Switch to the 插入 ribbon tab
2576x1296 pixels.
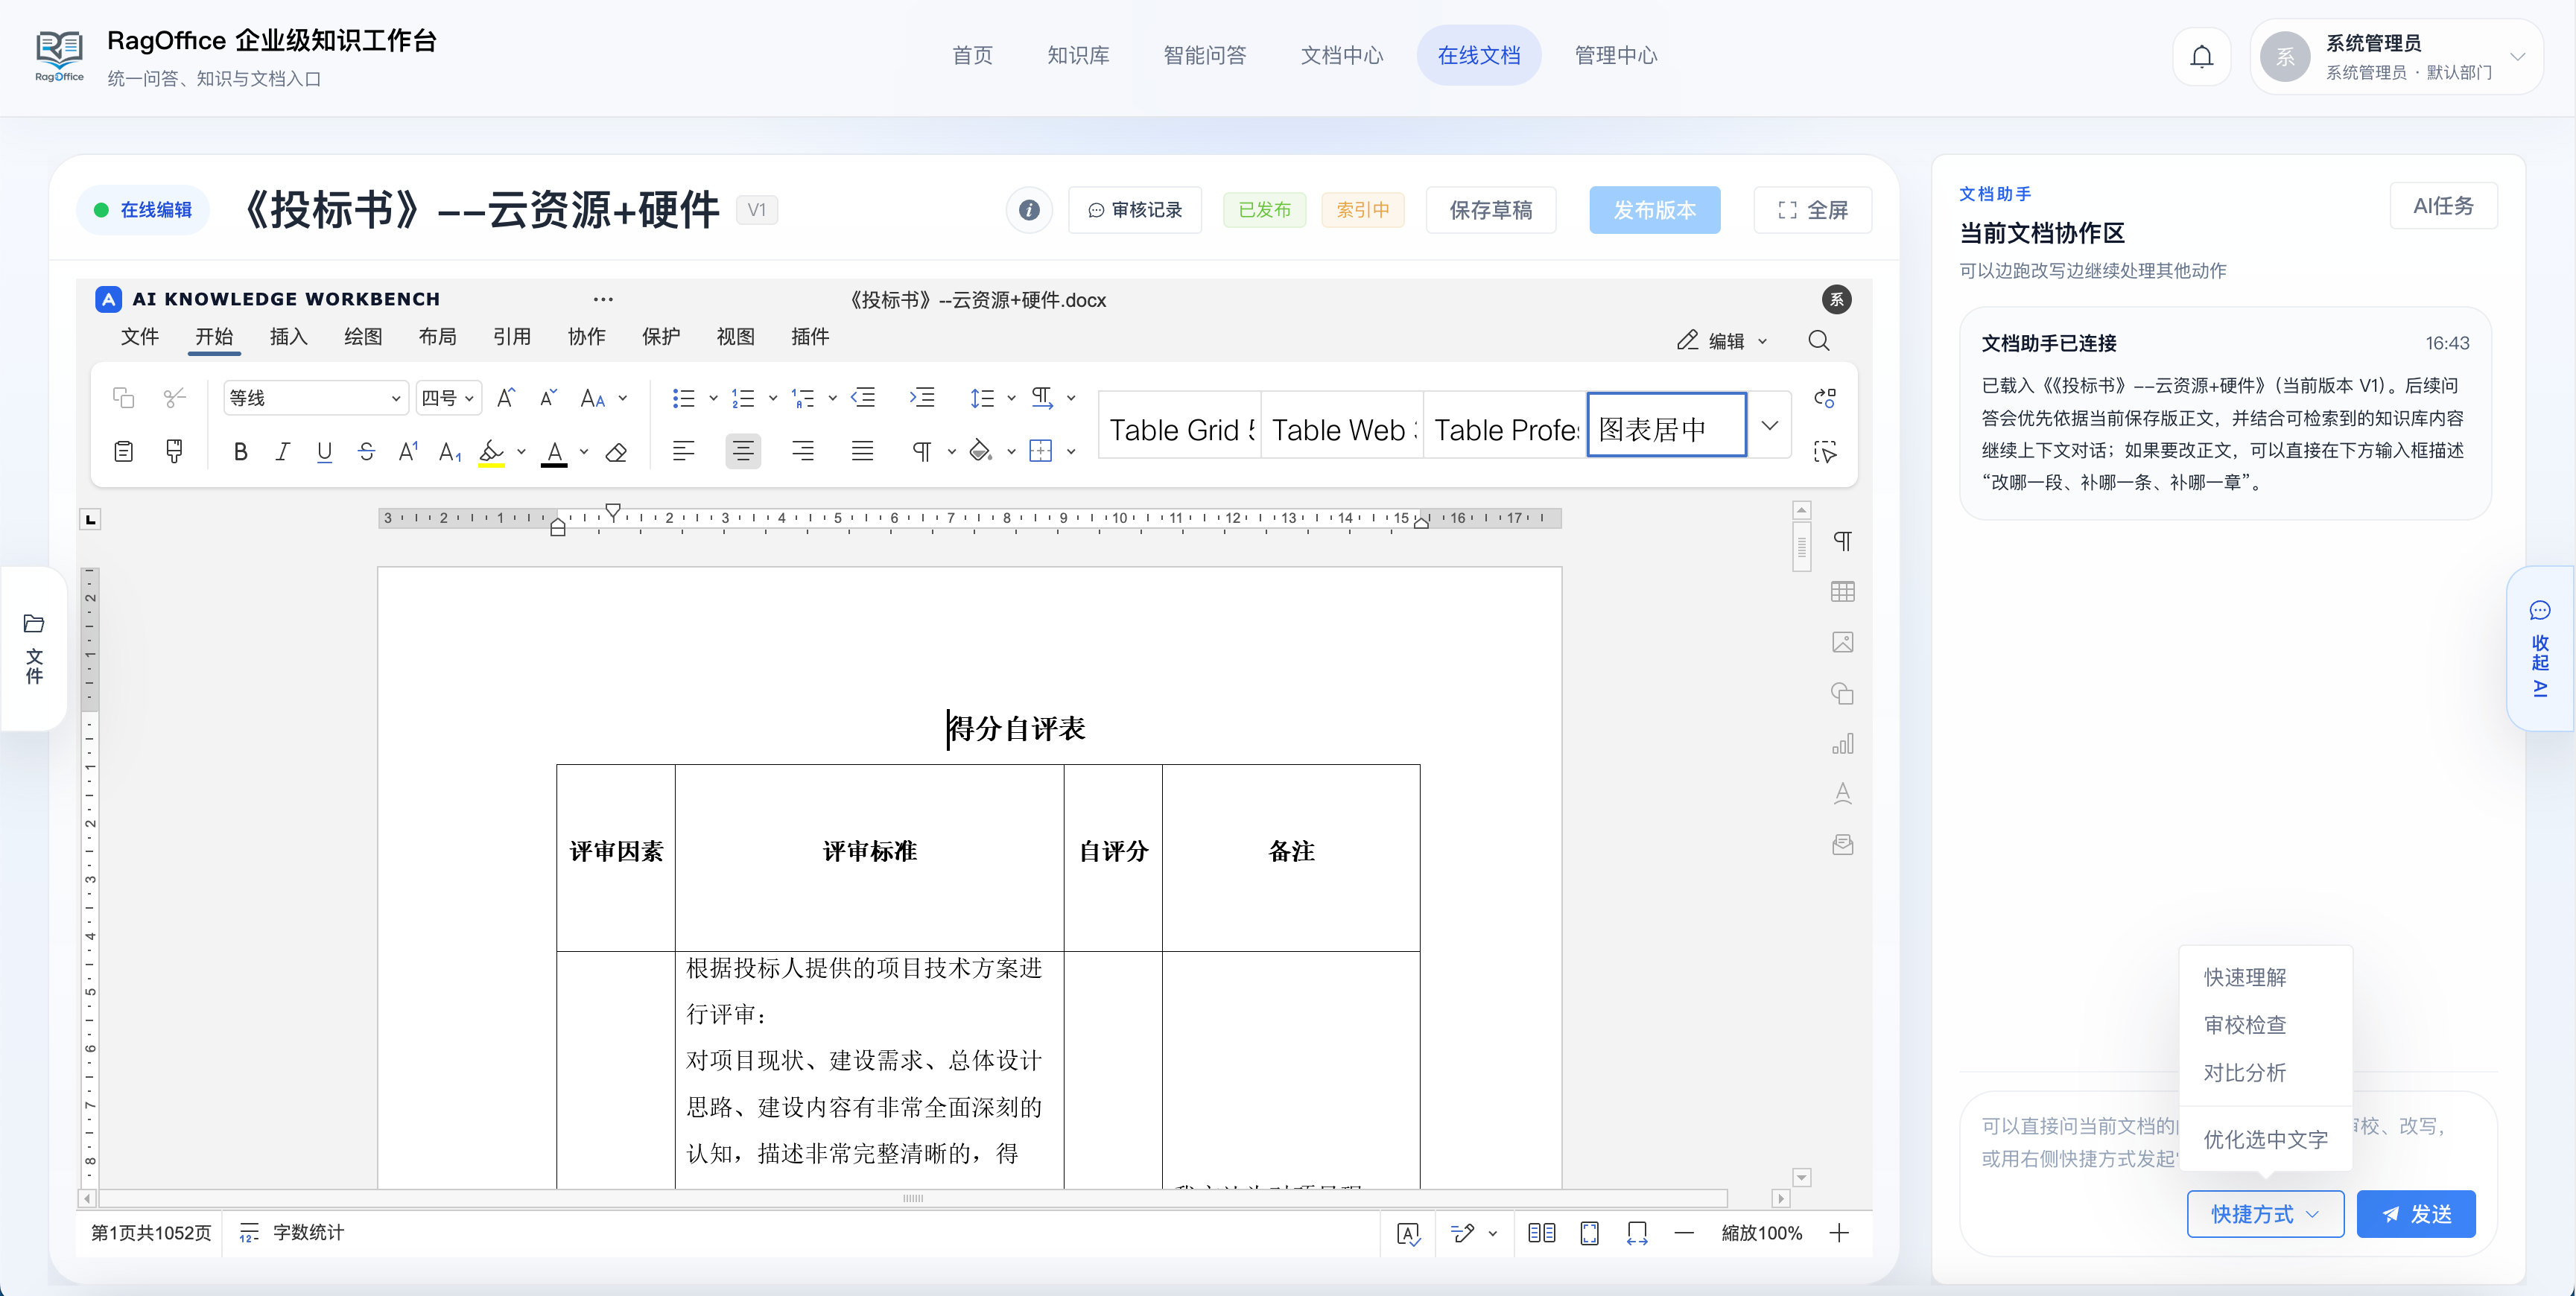(x=288, y=337)
